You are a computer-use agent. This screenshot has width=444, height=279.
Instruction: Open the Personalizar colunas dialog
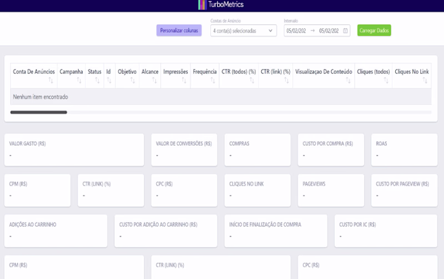click(179, 31)
